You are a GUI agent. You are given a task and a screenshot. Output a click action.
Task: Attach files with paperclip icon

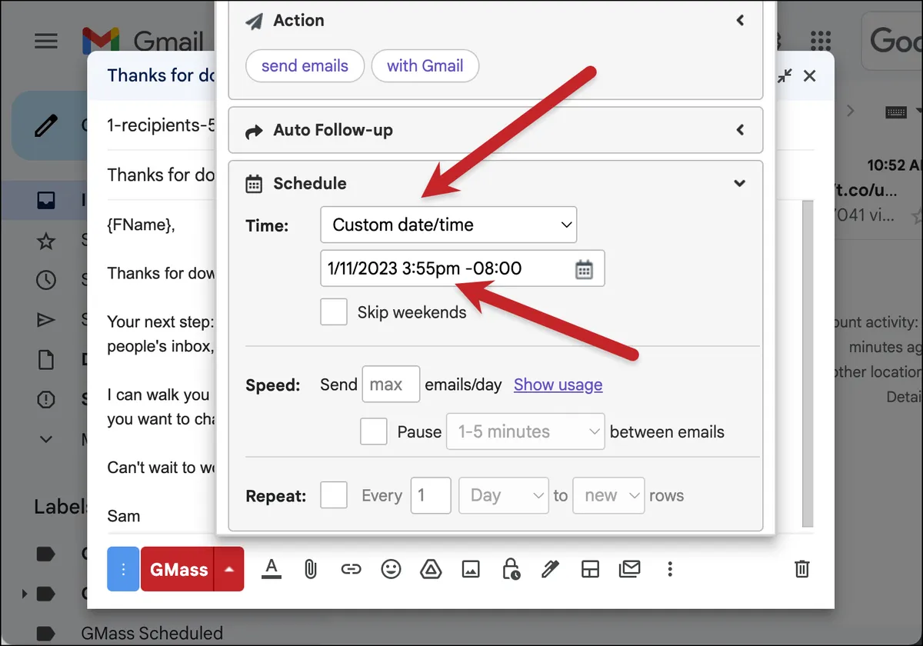[310, 569]
